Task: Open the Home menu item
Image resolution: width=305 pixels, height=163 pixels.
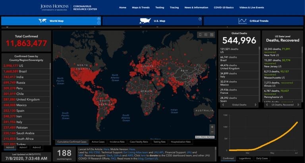Action: 123,8
